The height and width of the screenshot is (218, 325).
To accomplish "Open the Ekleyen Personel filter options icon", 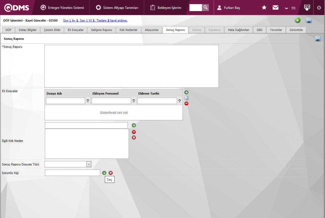I will (x=134, y=101).
